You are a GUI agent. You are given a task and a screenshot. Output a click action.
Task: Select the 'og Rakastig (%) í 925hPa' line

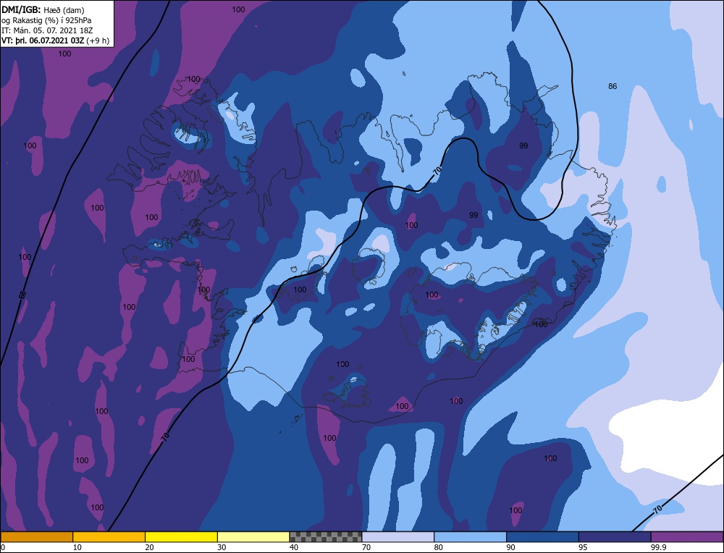pyautogui.click(x=46, y=20)
